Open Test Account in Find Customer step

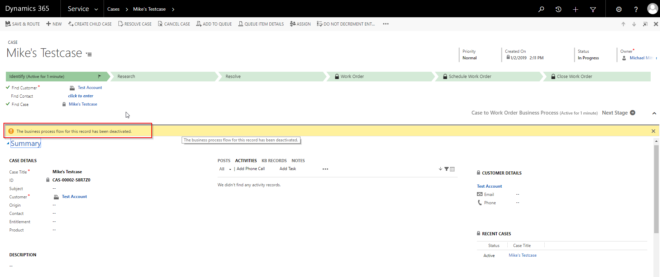point(90,88)
